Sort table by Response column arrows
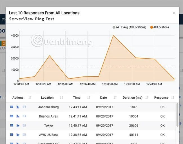This screenshot has height=144, width=183. click(173, 98)
